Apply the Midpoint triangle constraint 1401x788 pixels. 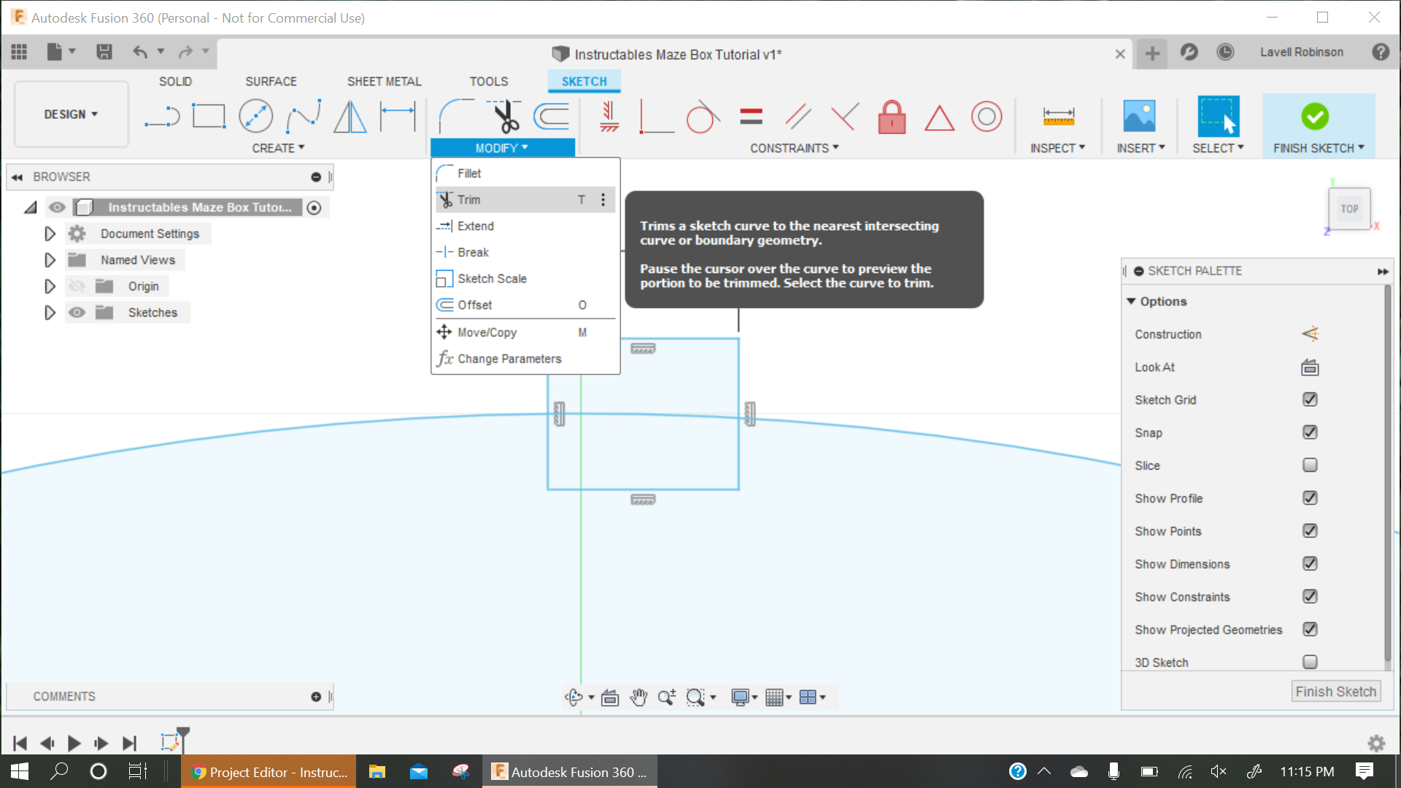(939, 117)
